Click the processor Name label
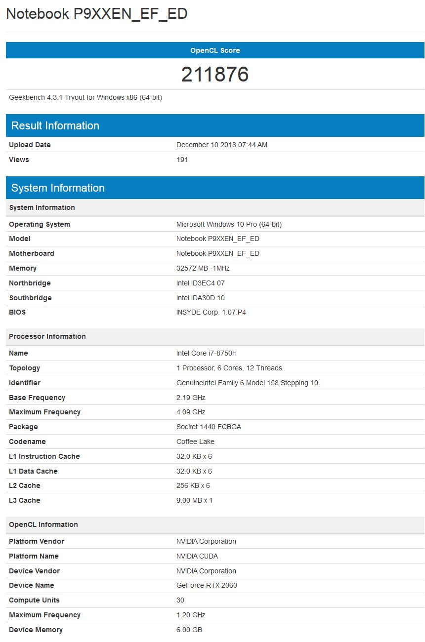Image resolution: width=425 pixels, height=642 pixels. [x=18, y=353]
